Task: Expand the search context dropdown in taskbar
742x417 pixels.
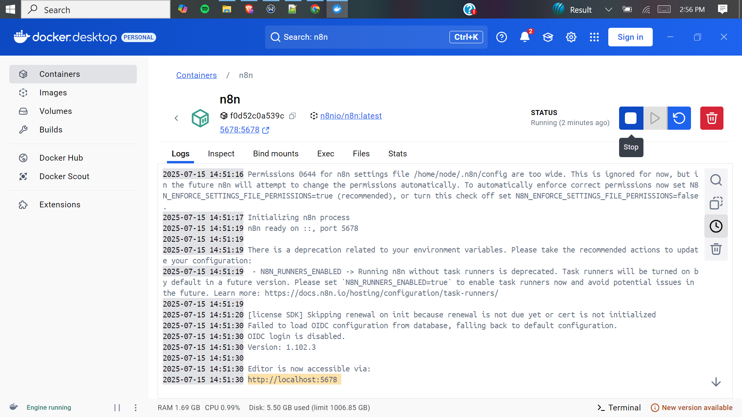Action: click(609, 9)
